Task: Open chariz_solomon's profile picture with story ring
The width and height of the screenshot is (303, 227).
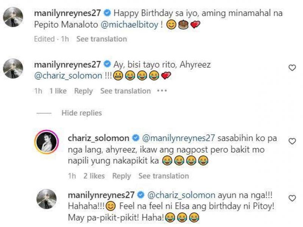Action: point(46,142)
